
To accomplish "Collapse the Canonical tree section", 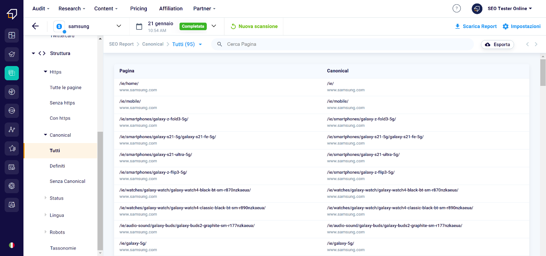I will point(45,135).
